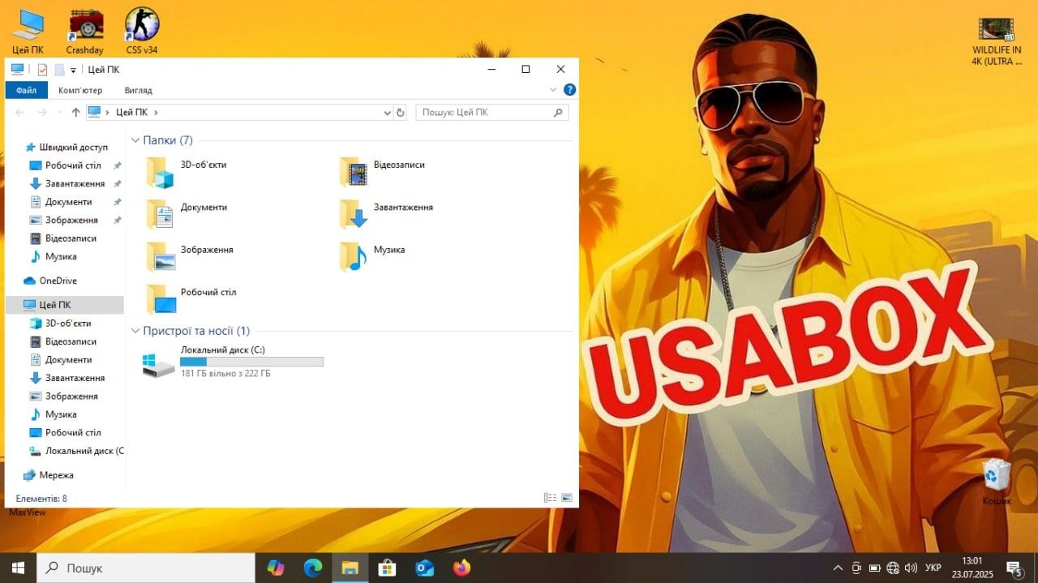Click the Properties checkmark icon in title bar
Screen dimensions: 1038x583
pos(42,70)
